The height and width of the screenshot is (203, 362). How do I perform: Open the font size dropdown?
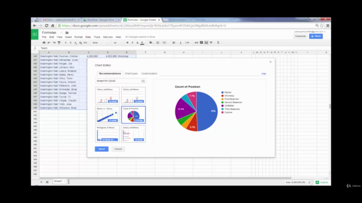pos(118,43)
